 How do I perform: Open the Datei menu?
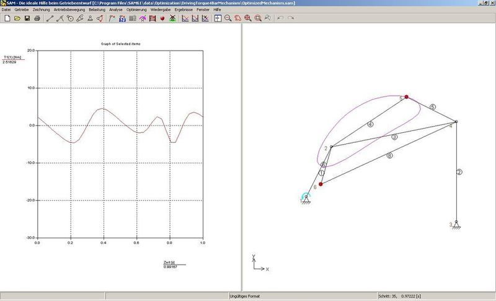coord(6,10)
